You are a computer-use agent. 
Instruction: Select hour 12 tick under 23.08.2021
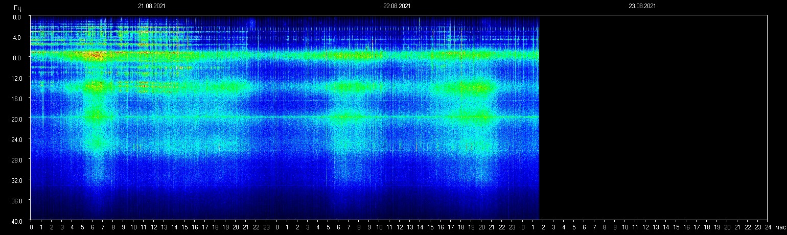[x=645, y=227]
